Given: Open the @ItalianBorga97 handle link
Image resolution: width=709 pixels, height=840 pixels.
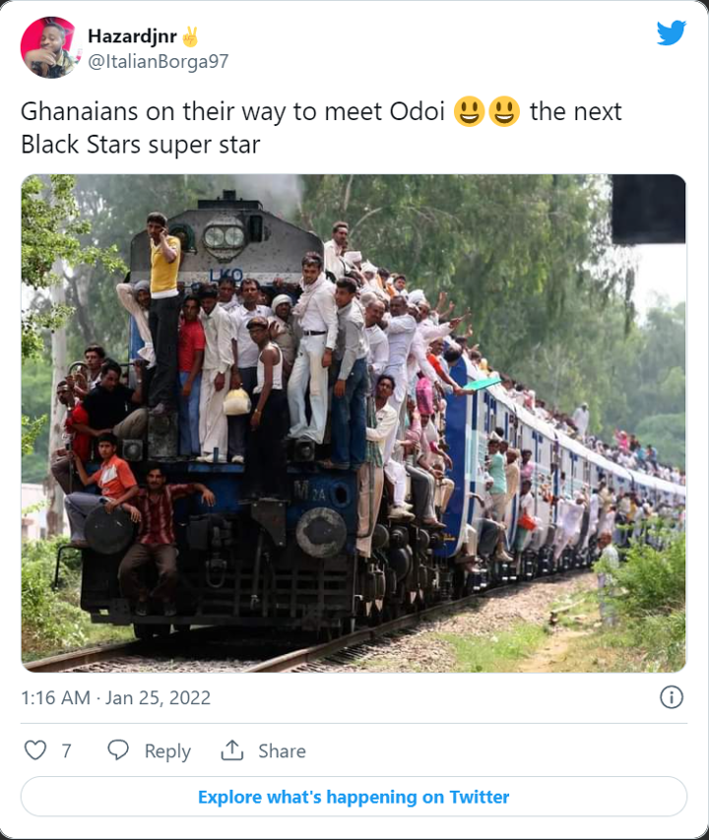Looking at the screenshot, I should point(158,62).
